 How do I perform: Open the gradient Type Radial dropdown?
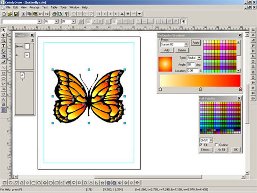[x=199, y=58]
